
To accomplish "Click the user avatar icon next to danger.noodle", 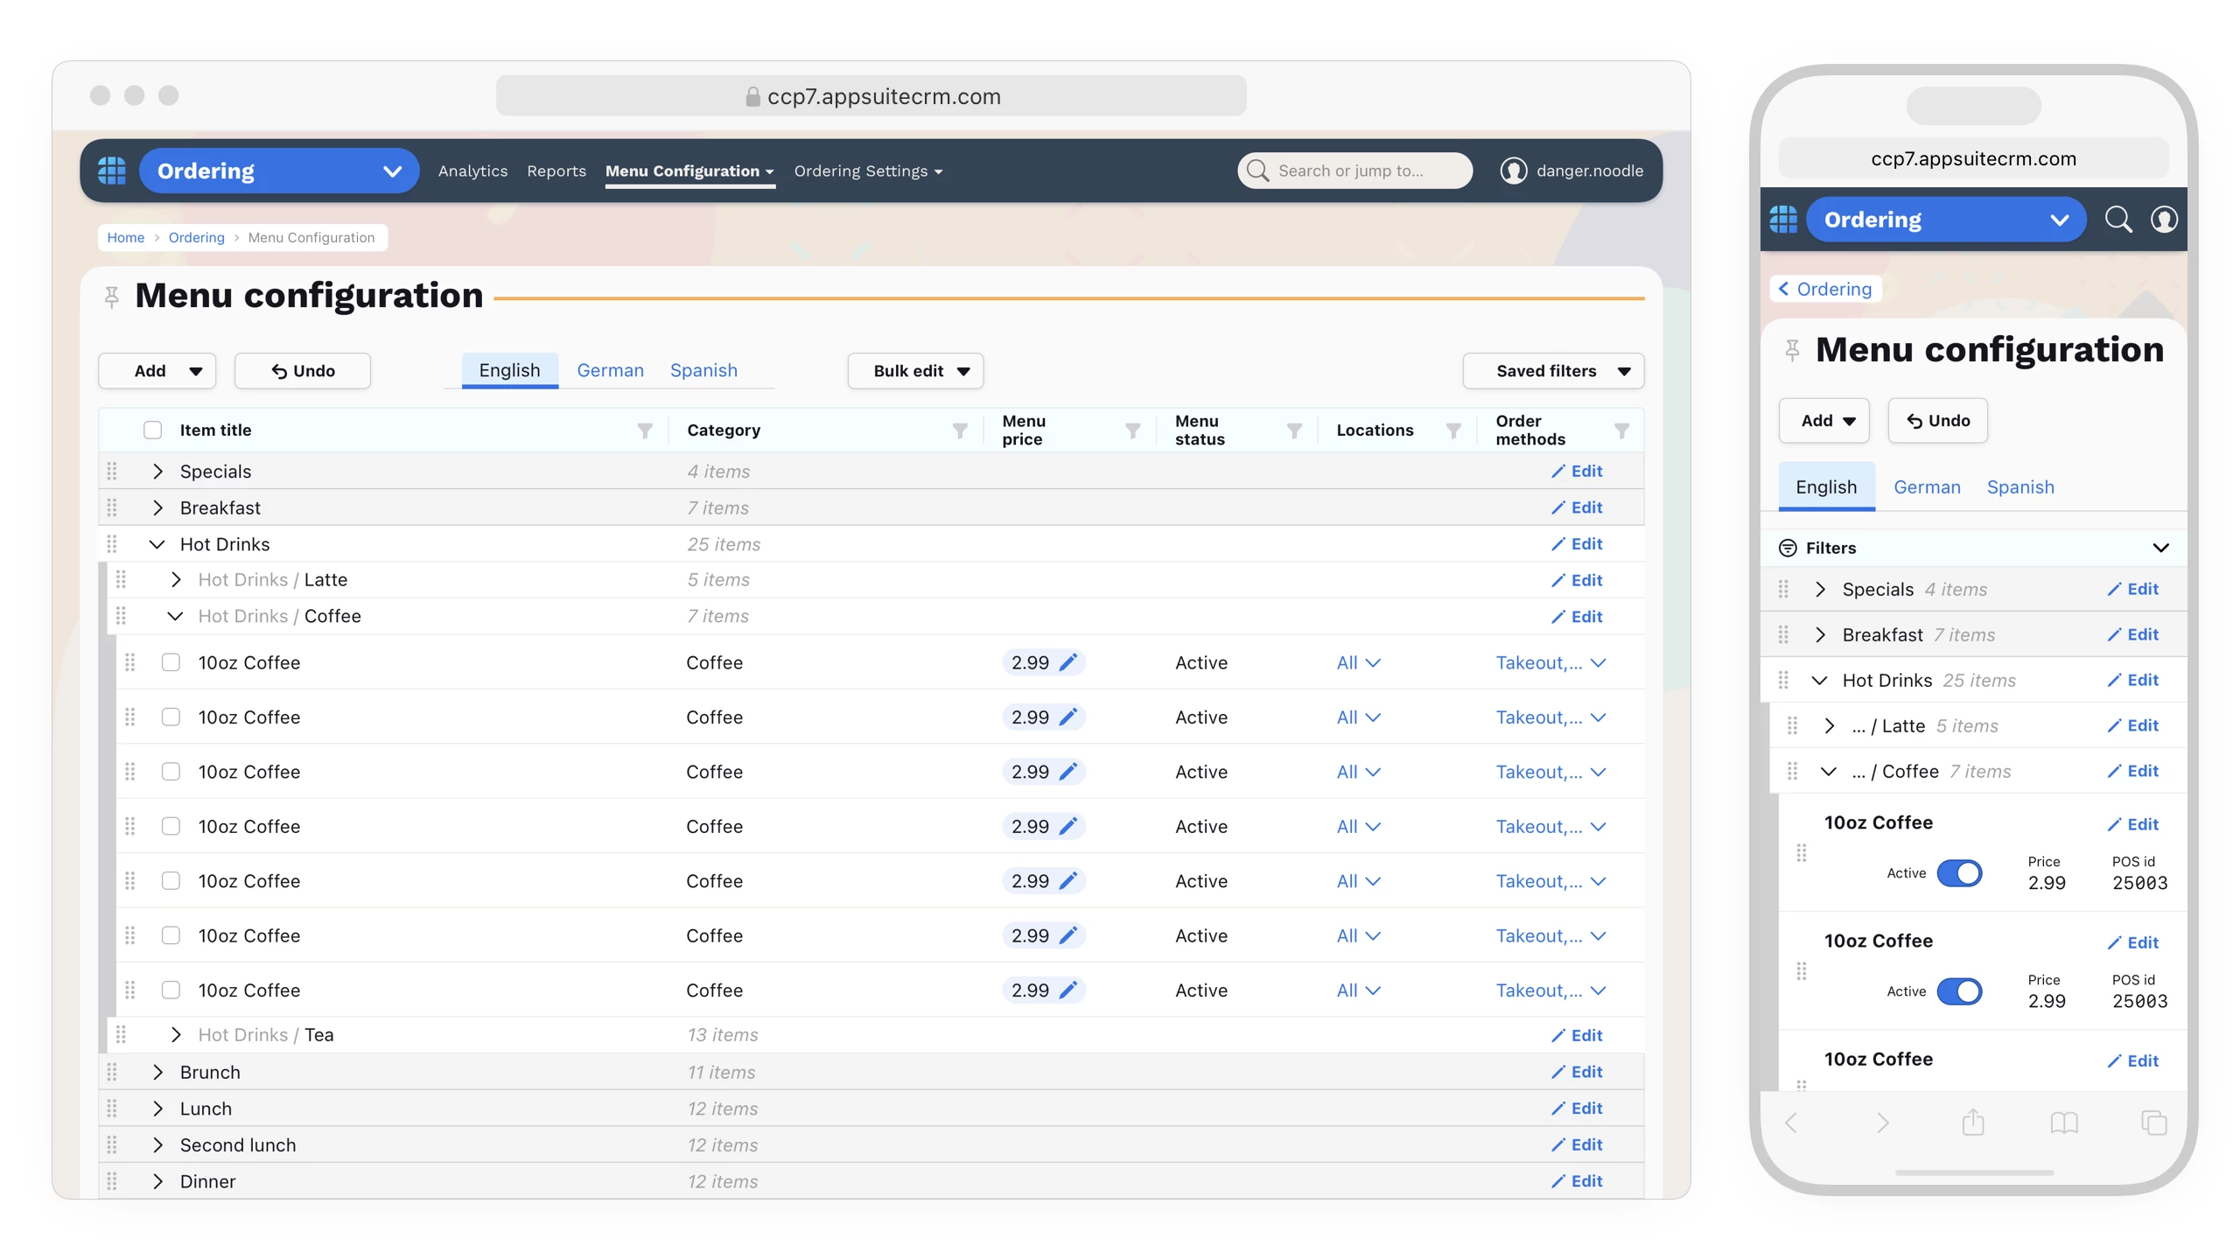I will click(x=1513, y=171).
